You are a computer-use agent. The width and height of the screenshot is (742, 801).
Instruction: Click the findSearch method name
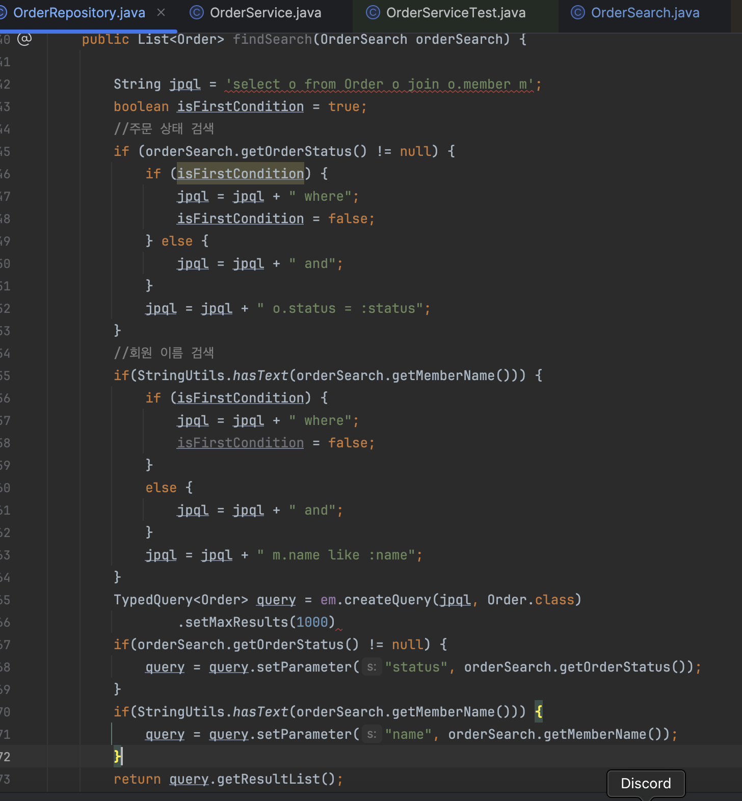pyautogui.click(x=273, y=39)
